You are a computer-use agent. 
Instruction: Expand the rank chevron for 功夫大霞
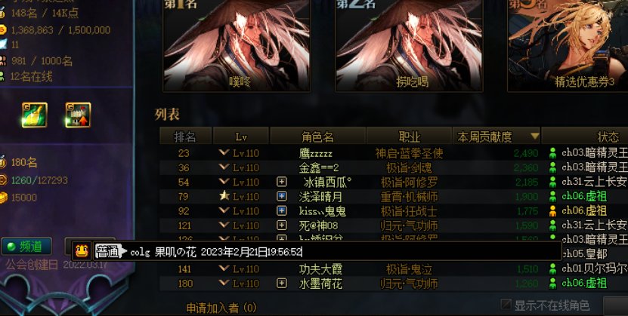coord(224,268)
